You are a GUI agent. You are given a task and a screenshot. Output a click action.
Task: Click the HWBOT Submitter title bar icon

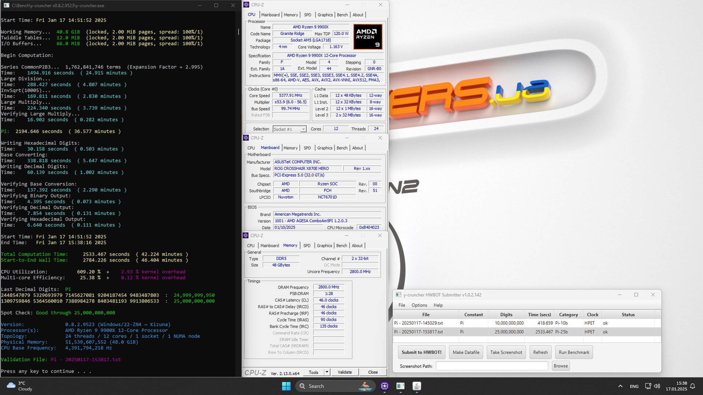398,295
